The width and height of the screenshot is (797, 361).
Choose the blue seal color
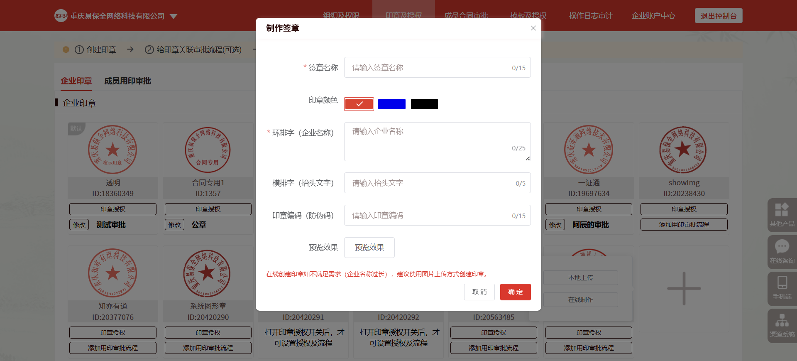391,104
